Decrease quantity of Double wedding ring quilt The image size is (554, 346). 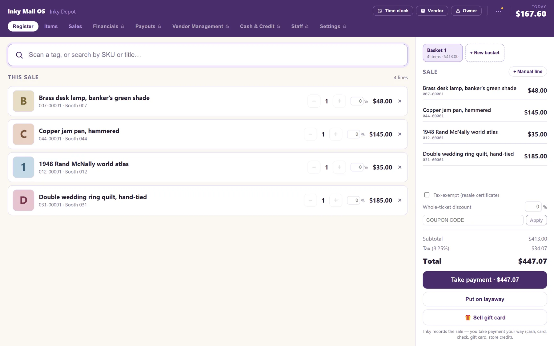pyautogui.click(x=310, y=200)
